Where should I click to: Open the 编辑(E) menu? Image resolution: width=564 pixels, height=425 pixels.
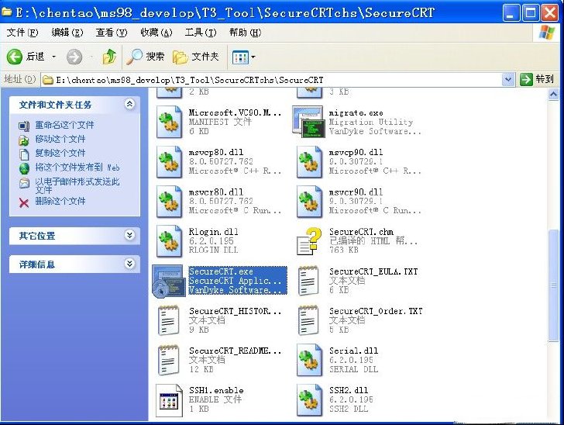67,33
